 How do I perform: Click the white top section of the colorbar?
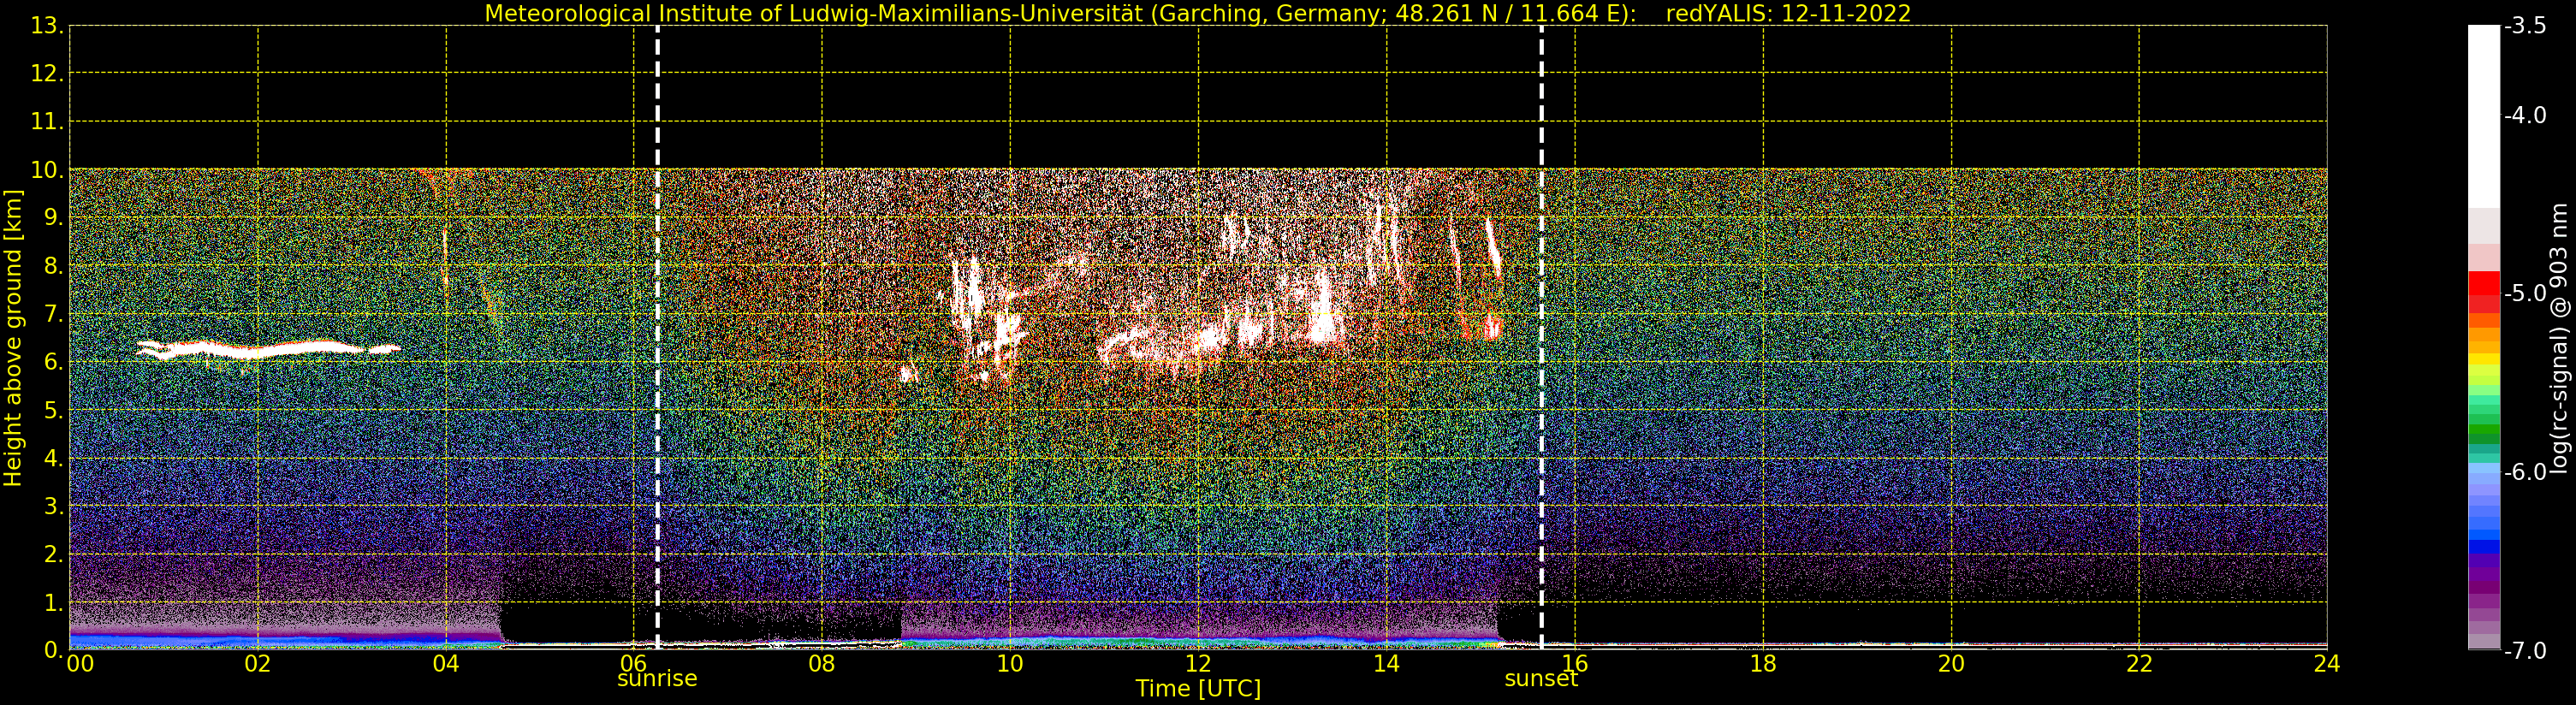[x=2484, y=115]
